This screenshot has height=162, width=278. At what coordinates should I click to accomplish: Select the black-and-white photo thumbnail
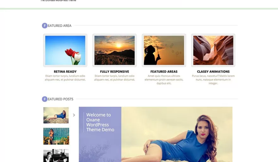pos(56,156)
